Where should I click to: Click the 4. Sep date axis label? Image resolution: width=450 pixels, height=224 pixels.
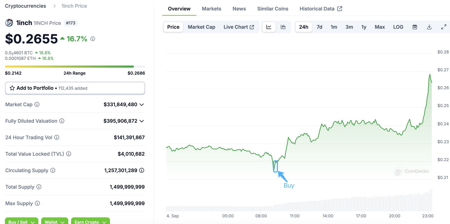point(173,216)
